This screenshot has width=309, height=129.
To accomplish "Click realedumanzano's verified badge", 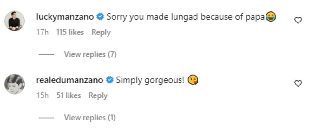I will tap(109, 80).
